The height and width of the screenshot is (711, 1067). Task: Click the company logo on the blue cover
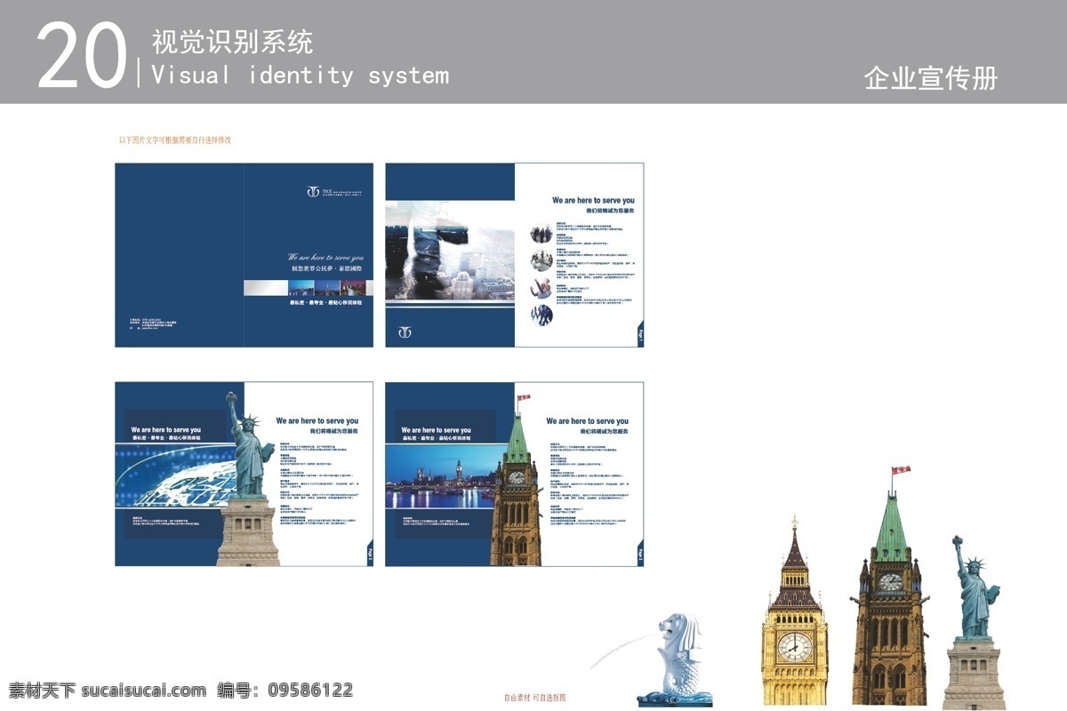tap(336, 192)
